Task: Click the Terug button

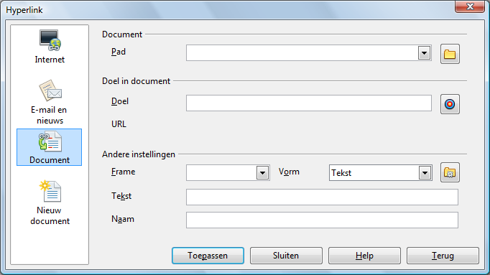Action: [443, 256]
